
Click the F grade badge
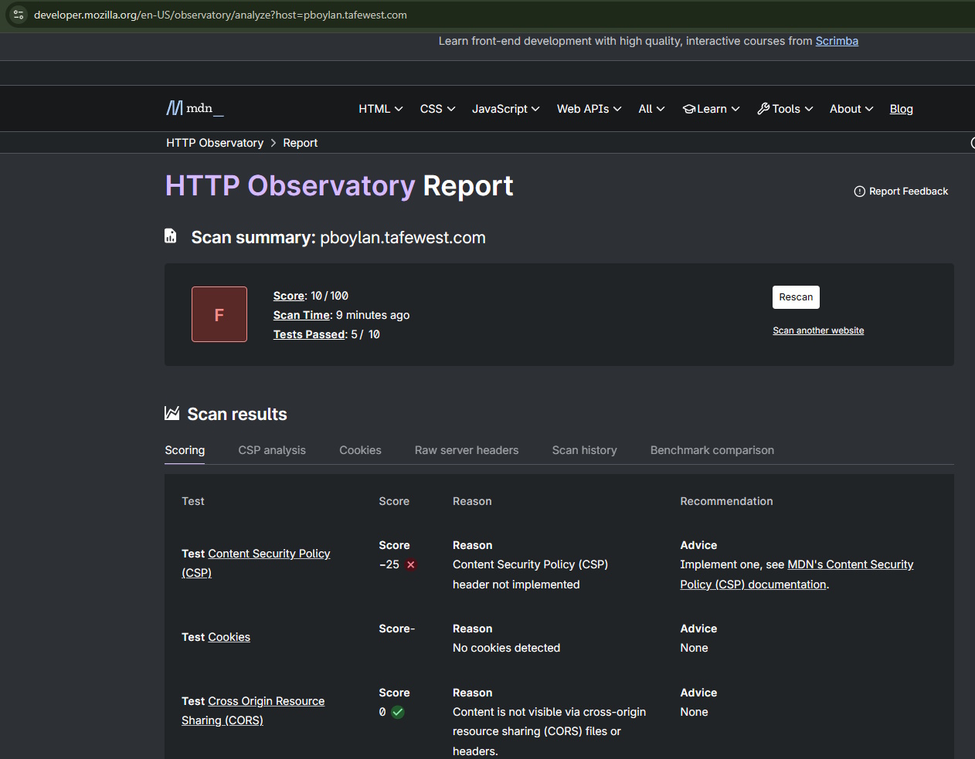(x=219, y=314)
